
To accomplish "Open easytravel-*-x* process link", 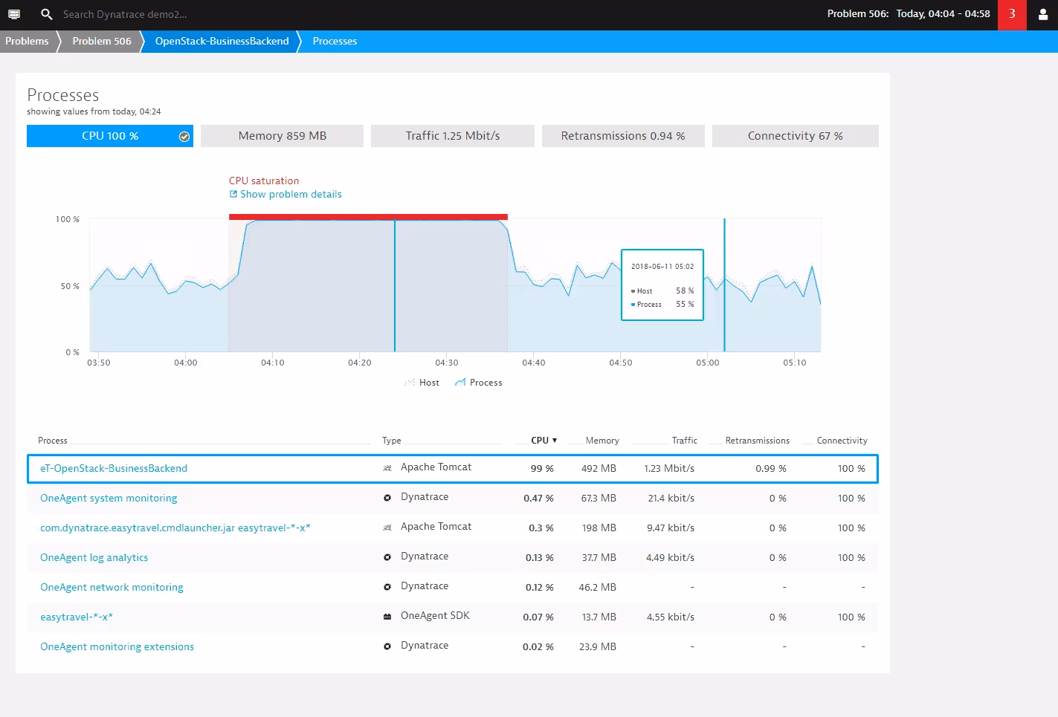I will [77, 617].
